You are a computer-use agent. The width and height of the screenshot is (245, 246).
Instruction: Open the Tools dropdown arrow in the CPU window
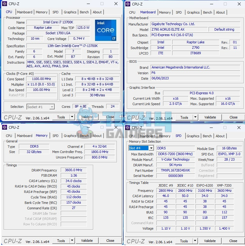tap(72, 117)
